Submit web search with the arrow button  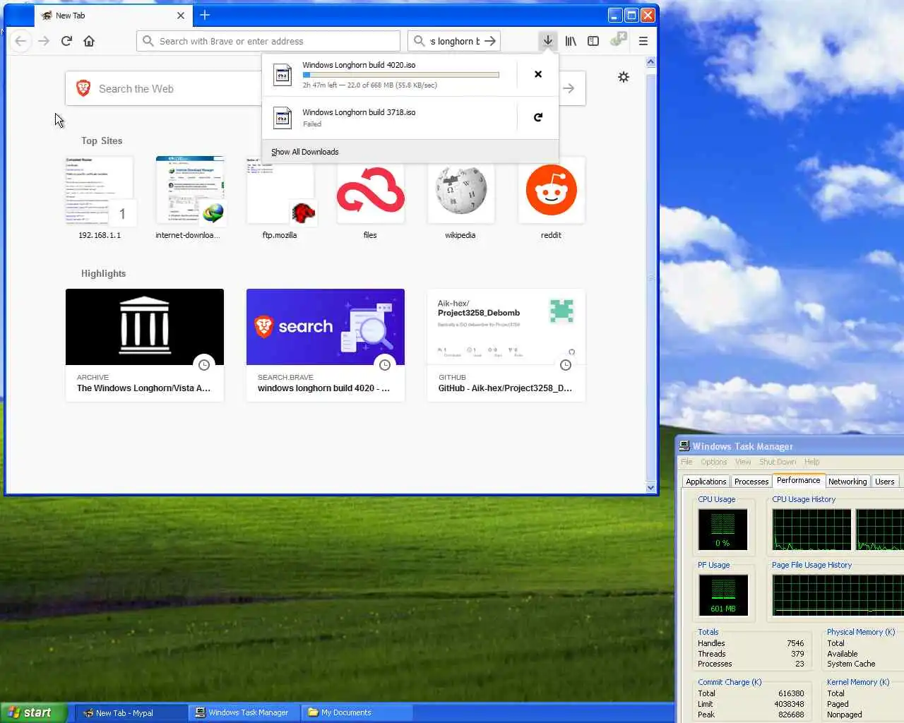[569, 88]
